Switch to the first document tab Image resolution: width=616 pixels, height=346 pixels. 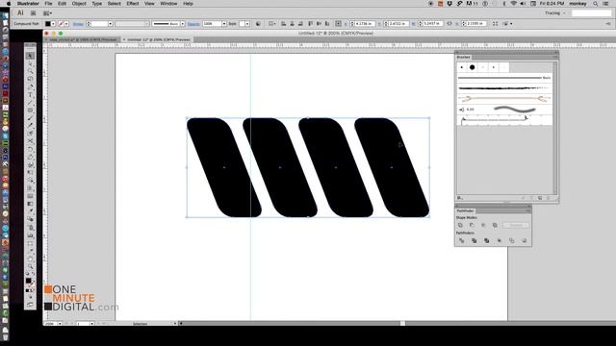pos(81,39)
